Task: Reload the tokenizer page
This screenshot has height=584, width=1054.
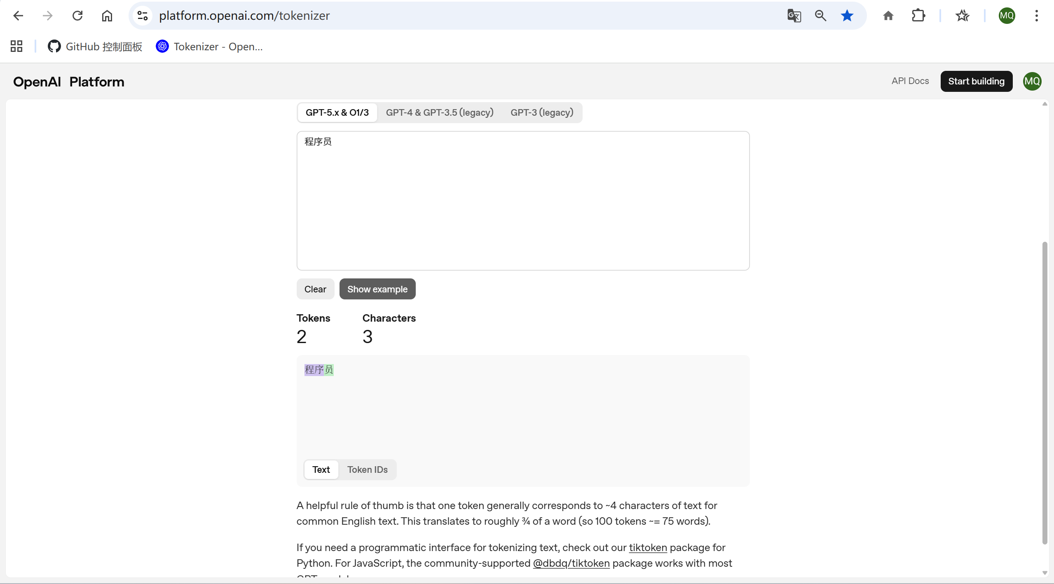Action: (x=77, y=16)
